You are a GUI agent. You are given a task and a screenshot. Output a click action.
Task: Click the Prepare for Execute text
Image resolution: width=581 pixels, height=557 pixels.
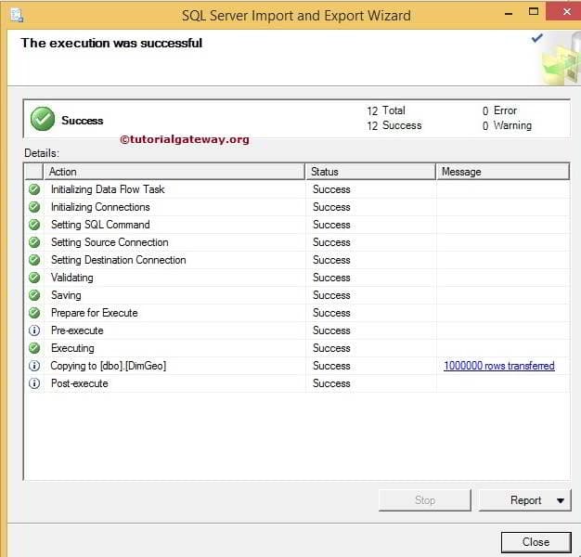tap(95, 313)
